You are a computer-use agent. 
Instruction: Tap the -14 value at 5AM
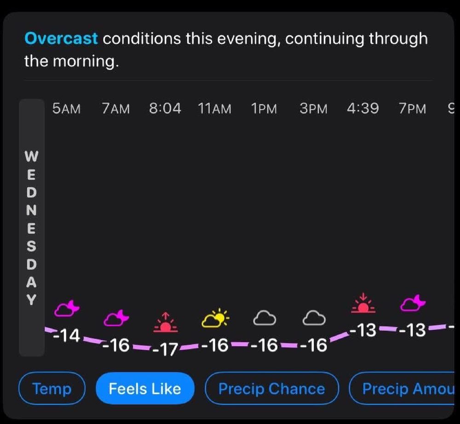click(67, 335)
